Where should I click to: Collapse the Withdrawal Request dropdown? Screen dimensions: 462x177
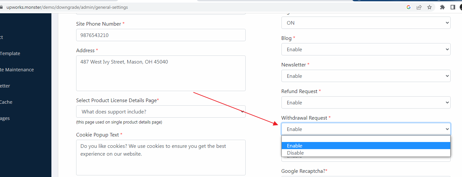tap(366, 129)
